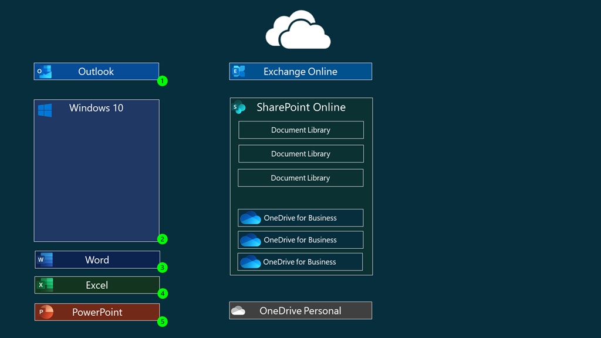The image size is (601, 338).
Task: Click the SharePoint Online icon
Action: pyautogui.click(x=239, y=107)
